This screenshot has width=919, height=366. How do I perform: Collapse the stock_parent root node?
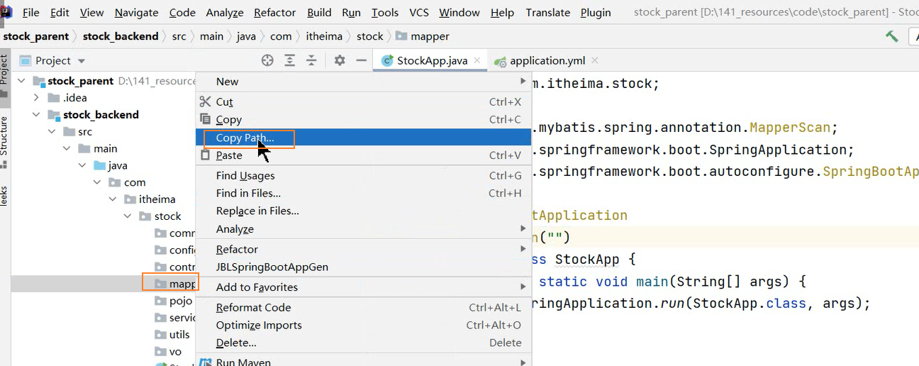point(21,81)
